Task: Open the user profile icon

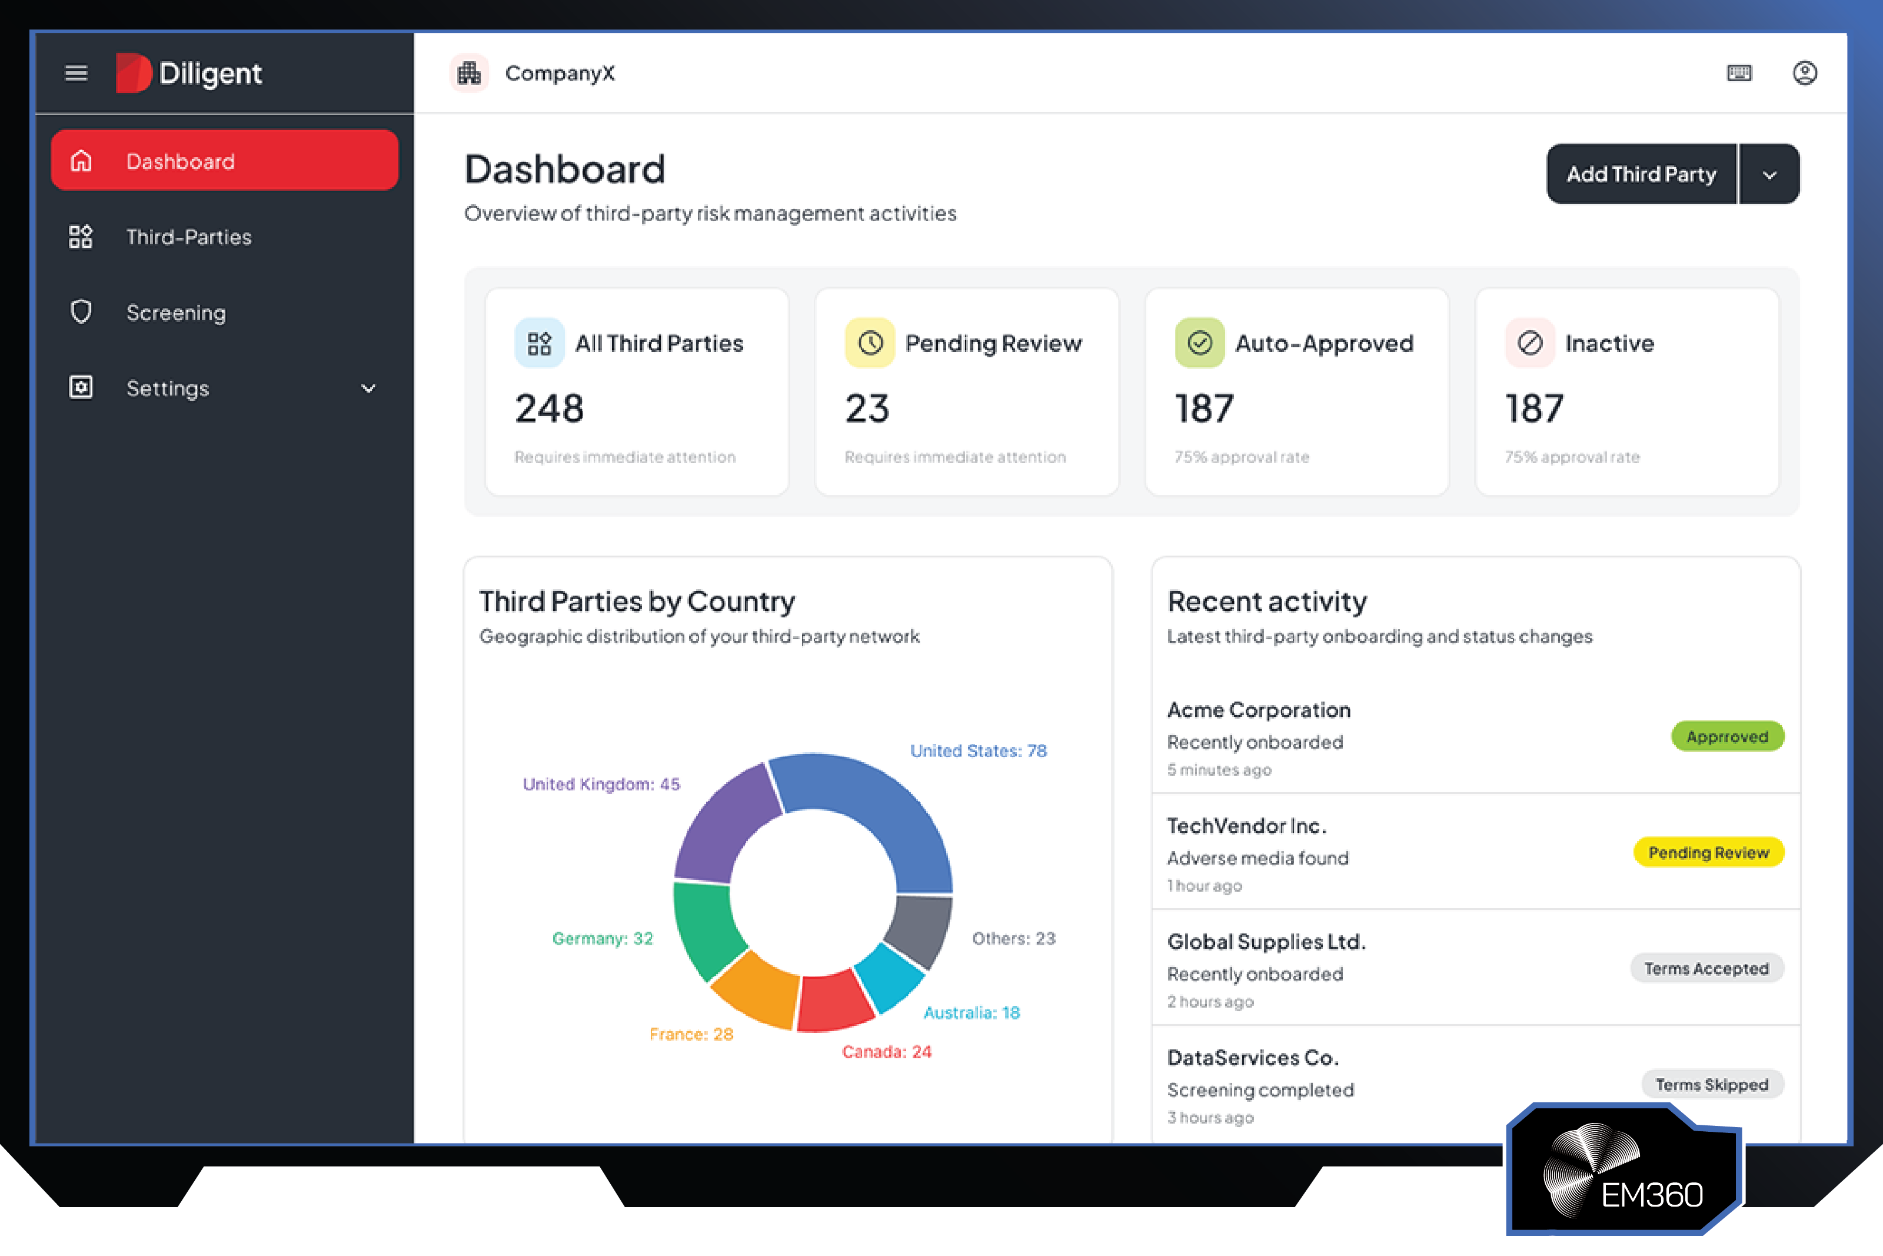Action: tap(1805, 73)
